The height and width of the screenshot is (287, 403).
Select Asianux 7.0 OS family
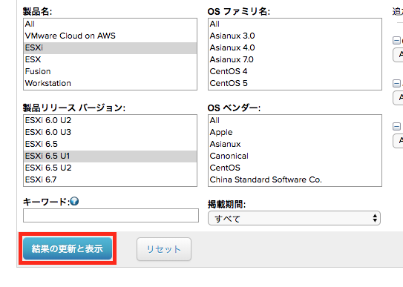[295, 59]
